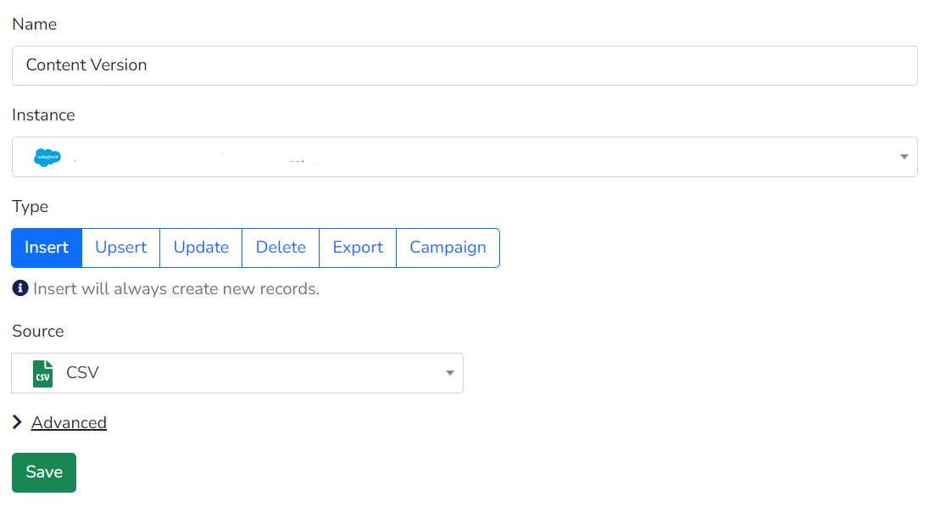The height and width of the screenshot is (513, 929).
Task: Click the CSV file format icon
Action: [x=44, y=372]
